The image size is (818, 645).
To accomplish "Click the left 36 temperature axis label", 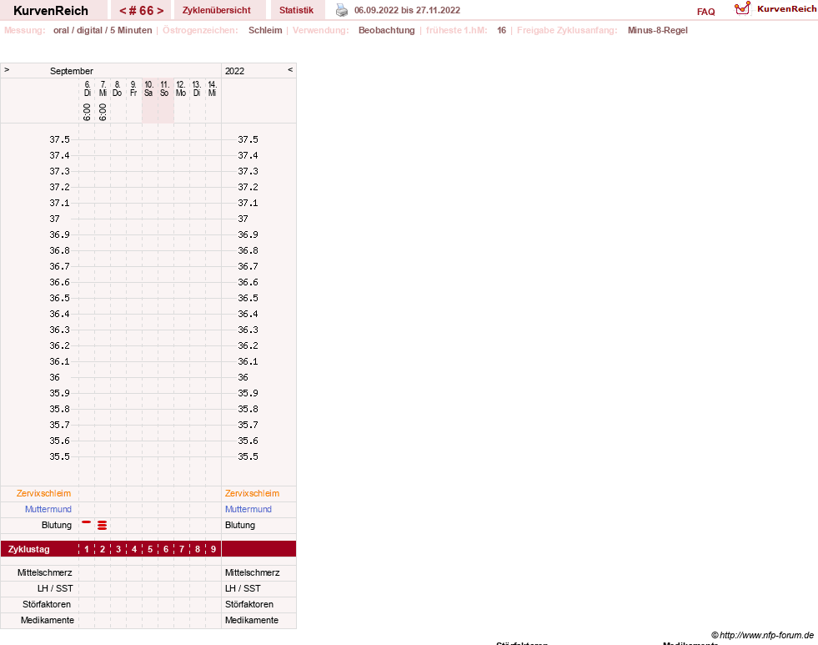I will 54,377.
